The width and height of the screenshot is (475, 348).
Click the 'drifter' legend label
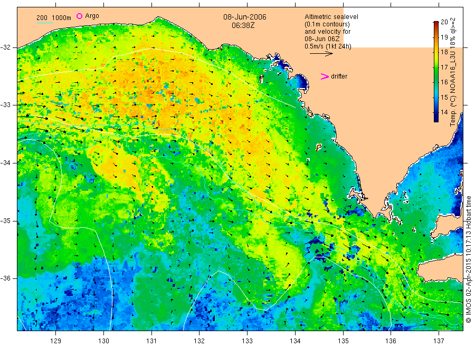[339, 76]
